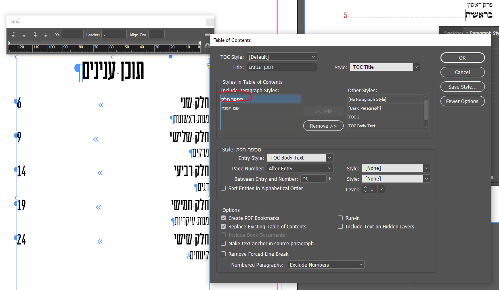Click the page number 19 in the document
The height and width of the screenshot is (290, 499).
coord(21,205)
